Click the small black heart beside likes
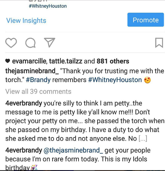The width and height of the screenshot is (165, 171). click(x=7, y=61)
